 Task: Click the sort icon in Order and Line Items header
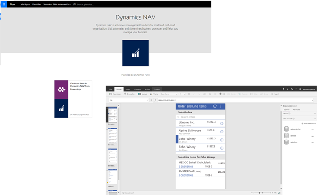click(x=220, y=106)
